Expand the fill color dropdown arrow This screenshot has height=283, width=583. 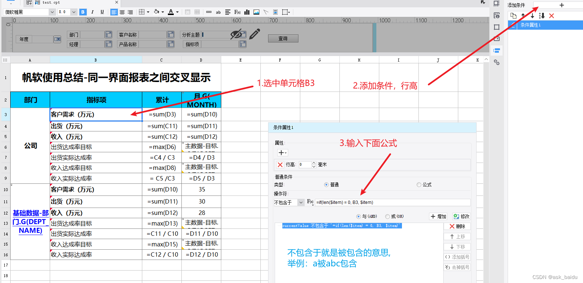(x=163, y=12)
